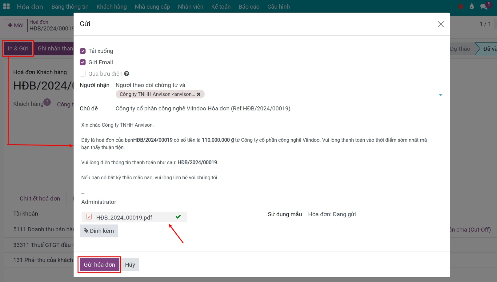Switch to the Chi tiết hoá đơn tab

(x=39, y=198)
